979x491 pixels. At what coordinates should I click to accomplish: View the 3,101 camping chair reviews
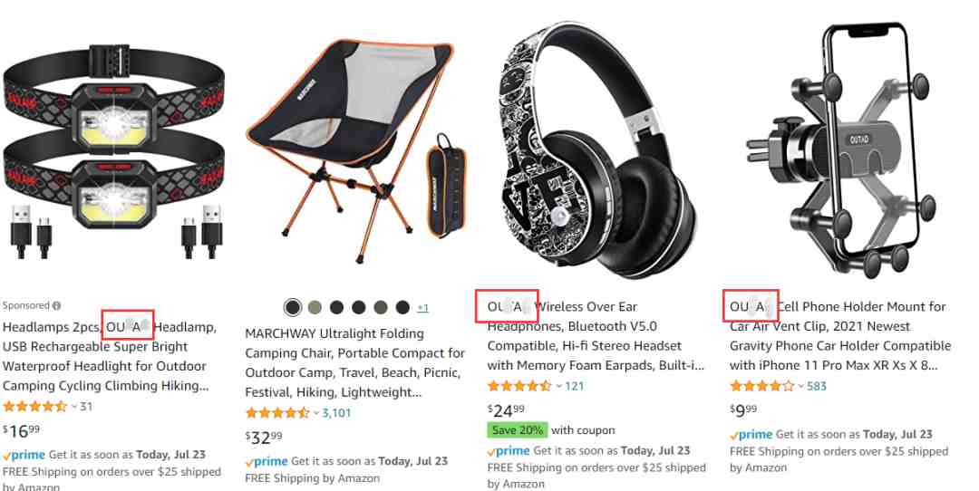336,413
